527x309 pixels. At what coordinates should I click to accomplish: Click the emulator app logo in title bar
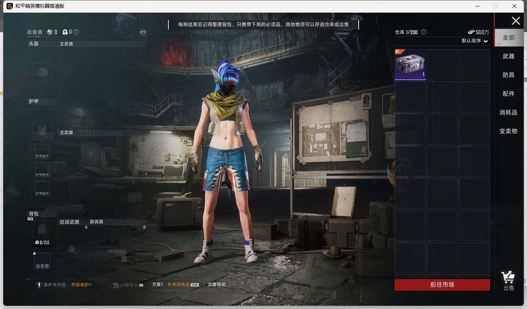coord(10,6)
